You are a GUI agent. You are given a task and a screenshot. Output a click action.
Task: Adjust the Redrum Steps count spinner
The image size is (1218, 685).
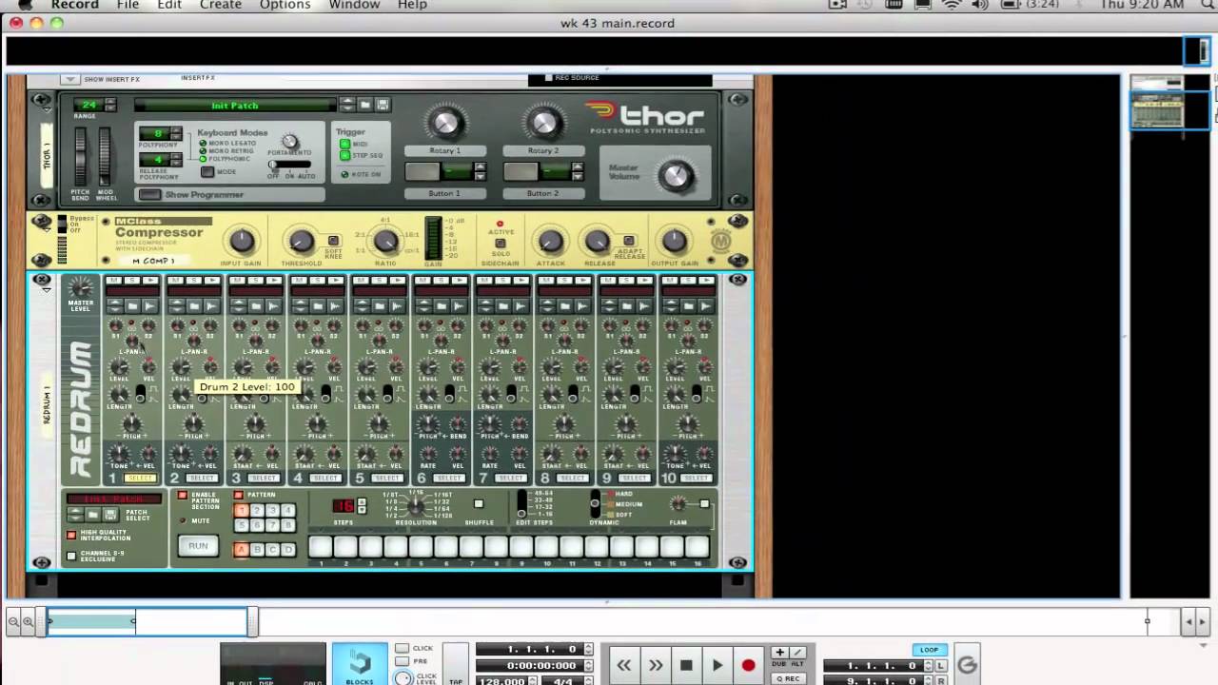click(362, 506)
